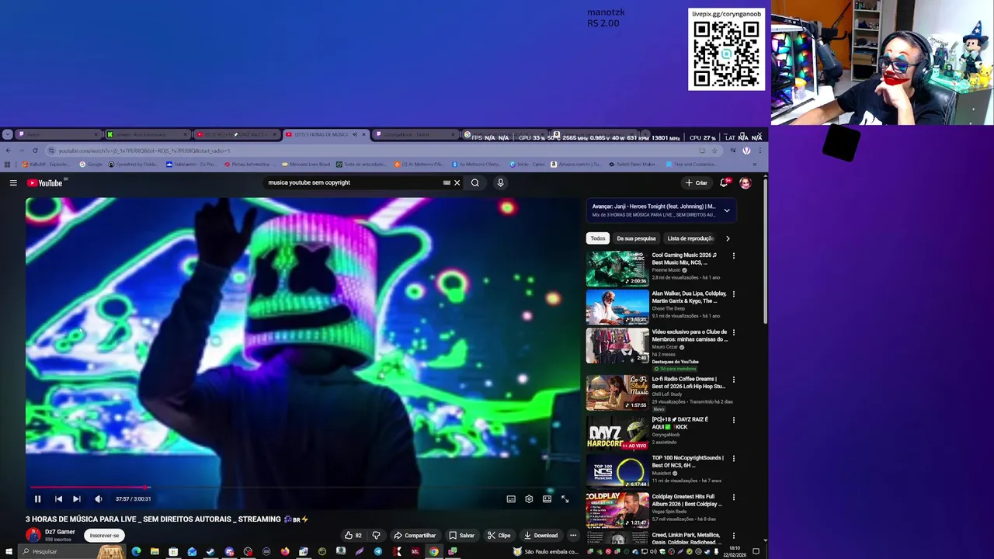Open options for Lo-fi Radio Coffee Dreams video

click(x=733, y=380)
